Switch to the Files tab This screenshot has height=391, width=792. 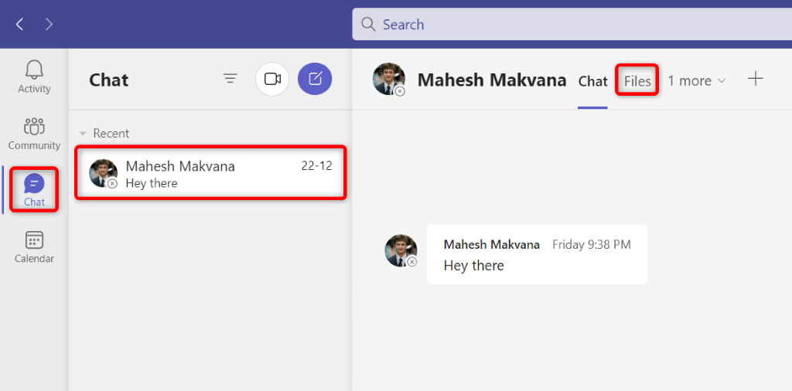(x=637, y=80)
